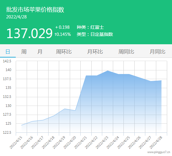Open the 月环比 tab
Screen dimensions: 172x156
(x=95, y=52)
